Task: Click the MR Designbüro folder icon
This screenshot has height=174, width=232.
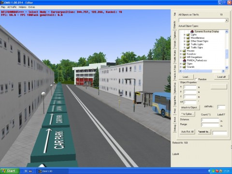Action: click(x=185, y=57)
